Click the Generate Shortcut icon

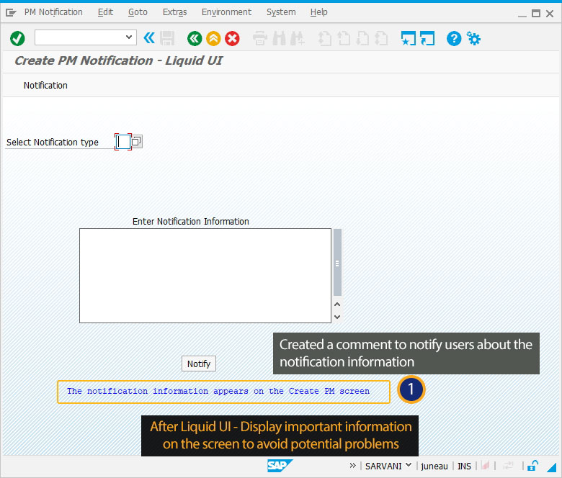[x=427, y=38]
